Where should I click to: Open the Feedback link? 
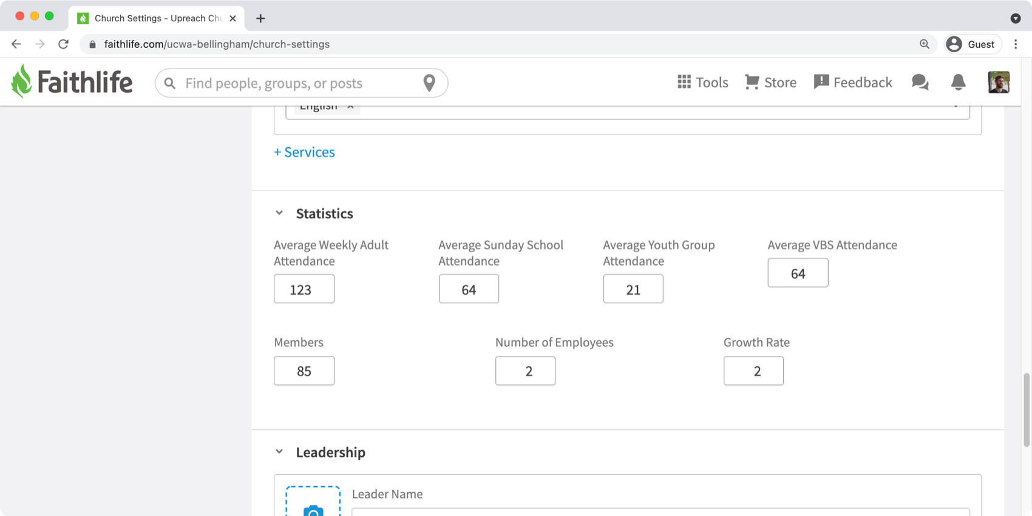coord(853,82)
